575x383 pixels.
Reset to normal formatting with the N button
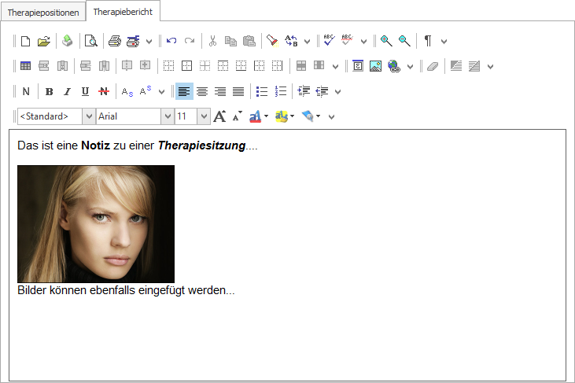[26, 92]
